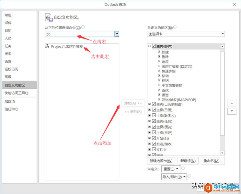Click the ribbon tree scrollbar down arrow
Image resolution: width=241 pixels, height=194 pixels.
click(223, 153)
